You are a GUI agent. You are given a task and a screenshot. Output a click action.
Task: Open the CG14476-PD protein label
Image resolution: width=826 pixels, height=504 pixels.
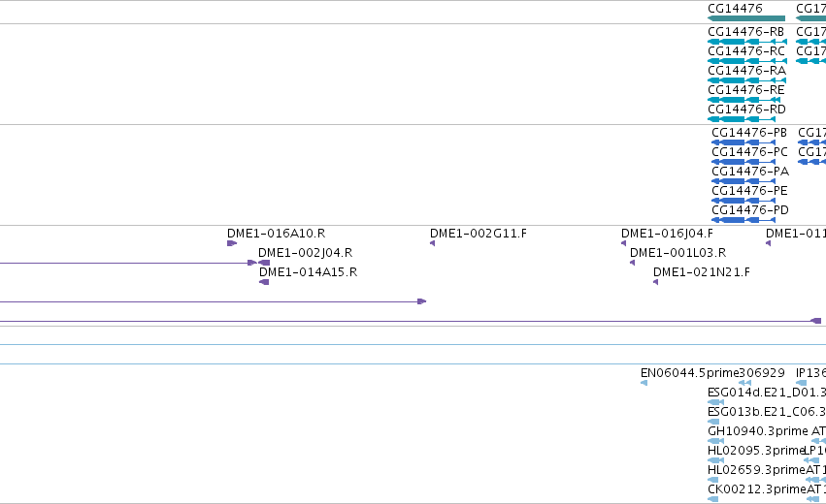750,210
